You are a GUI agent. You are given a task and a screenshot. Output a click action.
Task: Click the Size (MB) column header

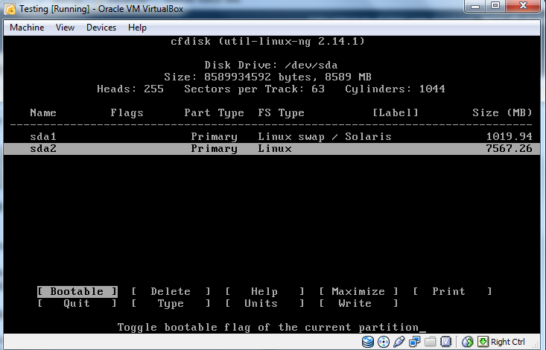pos(502,113)
